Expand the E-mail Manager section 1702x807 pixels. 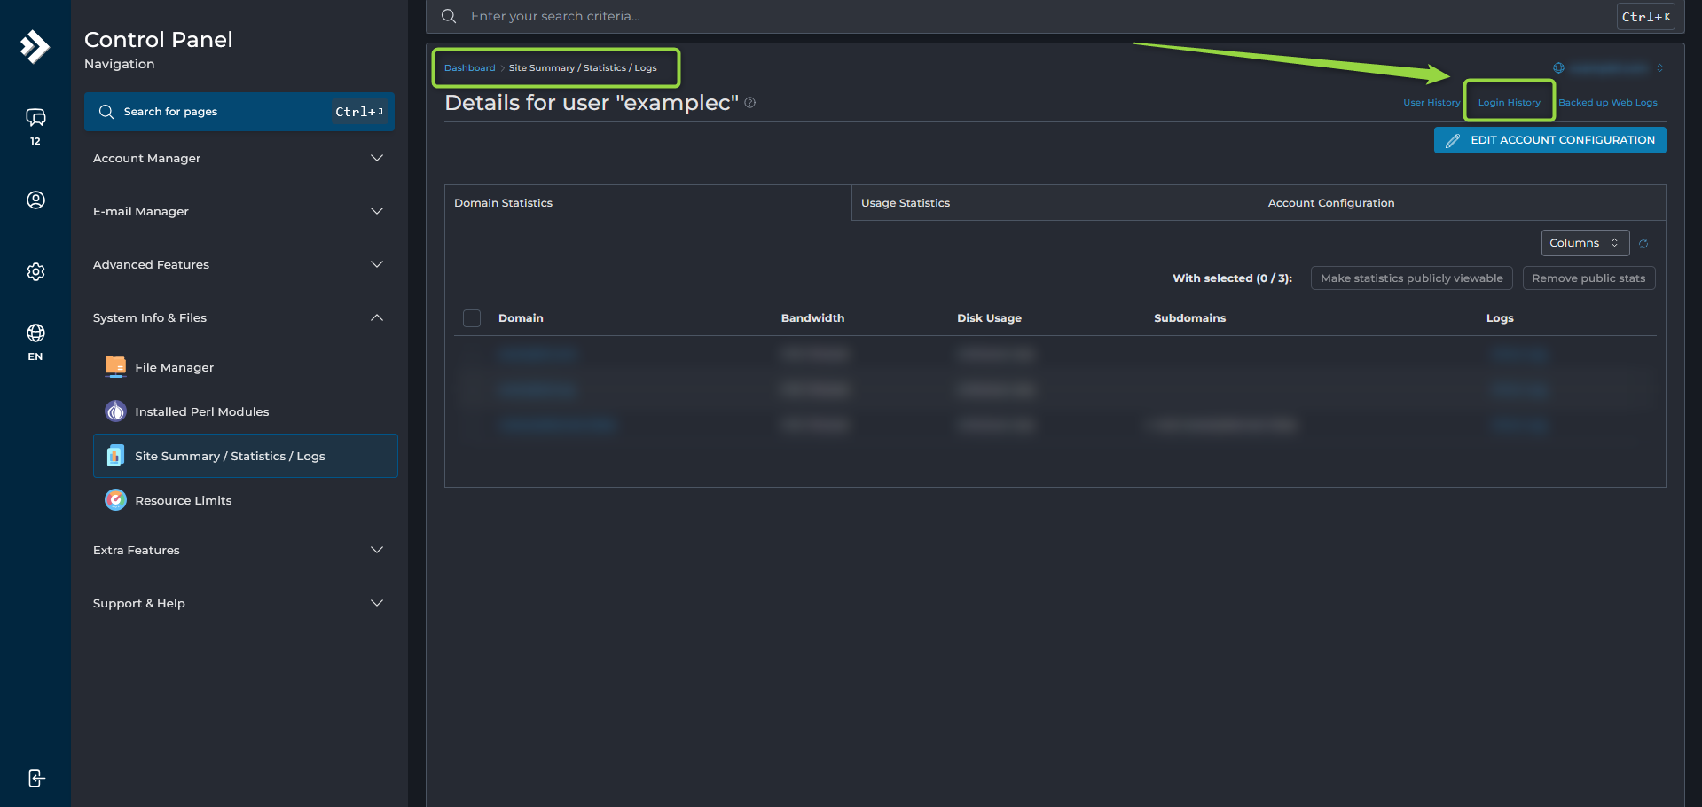(x=239, y=211)
